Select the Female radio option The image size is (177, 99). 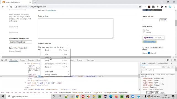coord(144,32)
